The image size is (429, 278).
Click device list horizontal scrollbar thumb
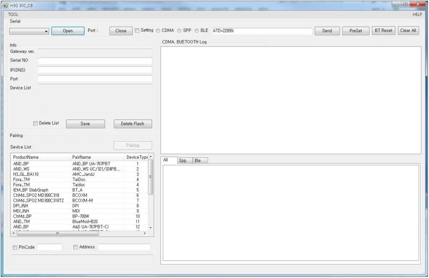(x=57, y=233)
